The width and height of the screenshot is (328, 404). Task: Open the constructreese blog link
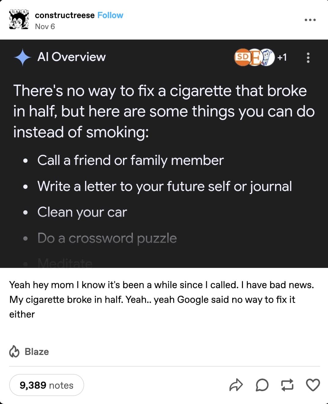click(65, 15)
